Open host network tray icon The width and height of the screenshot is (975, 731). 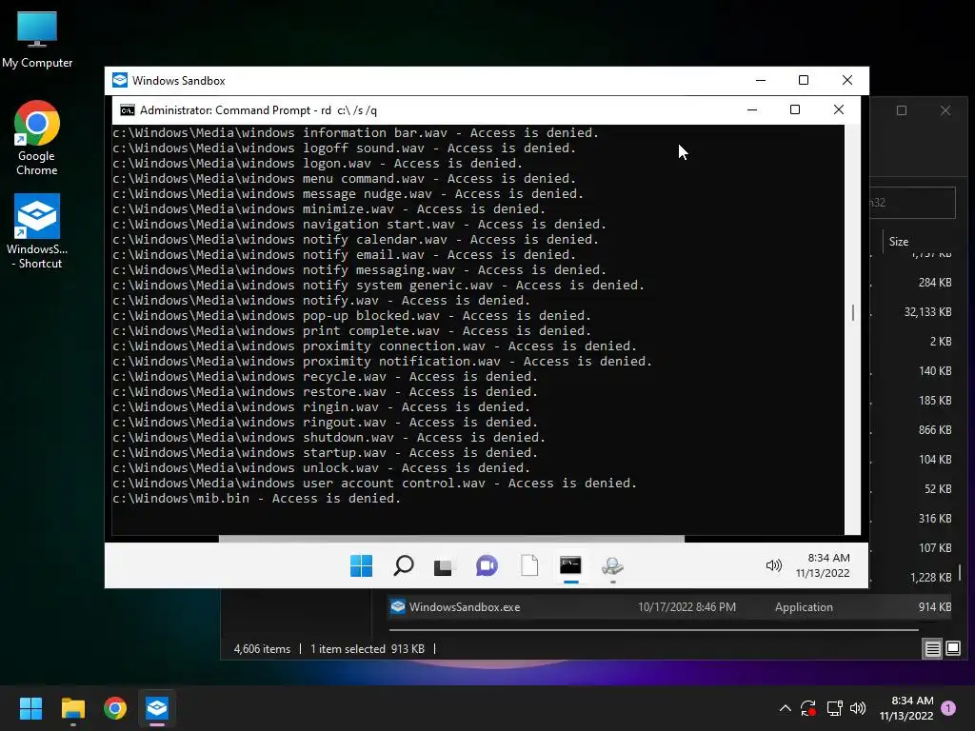pos(834,708)
